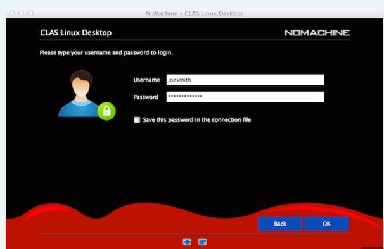This screenshot has width=384, height=249.
Task: Enable Save this password in connection file
Action: point(137,119)
